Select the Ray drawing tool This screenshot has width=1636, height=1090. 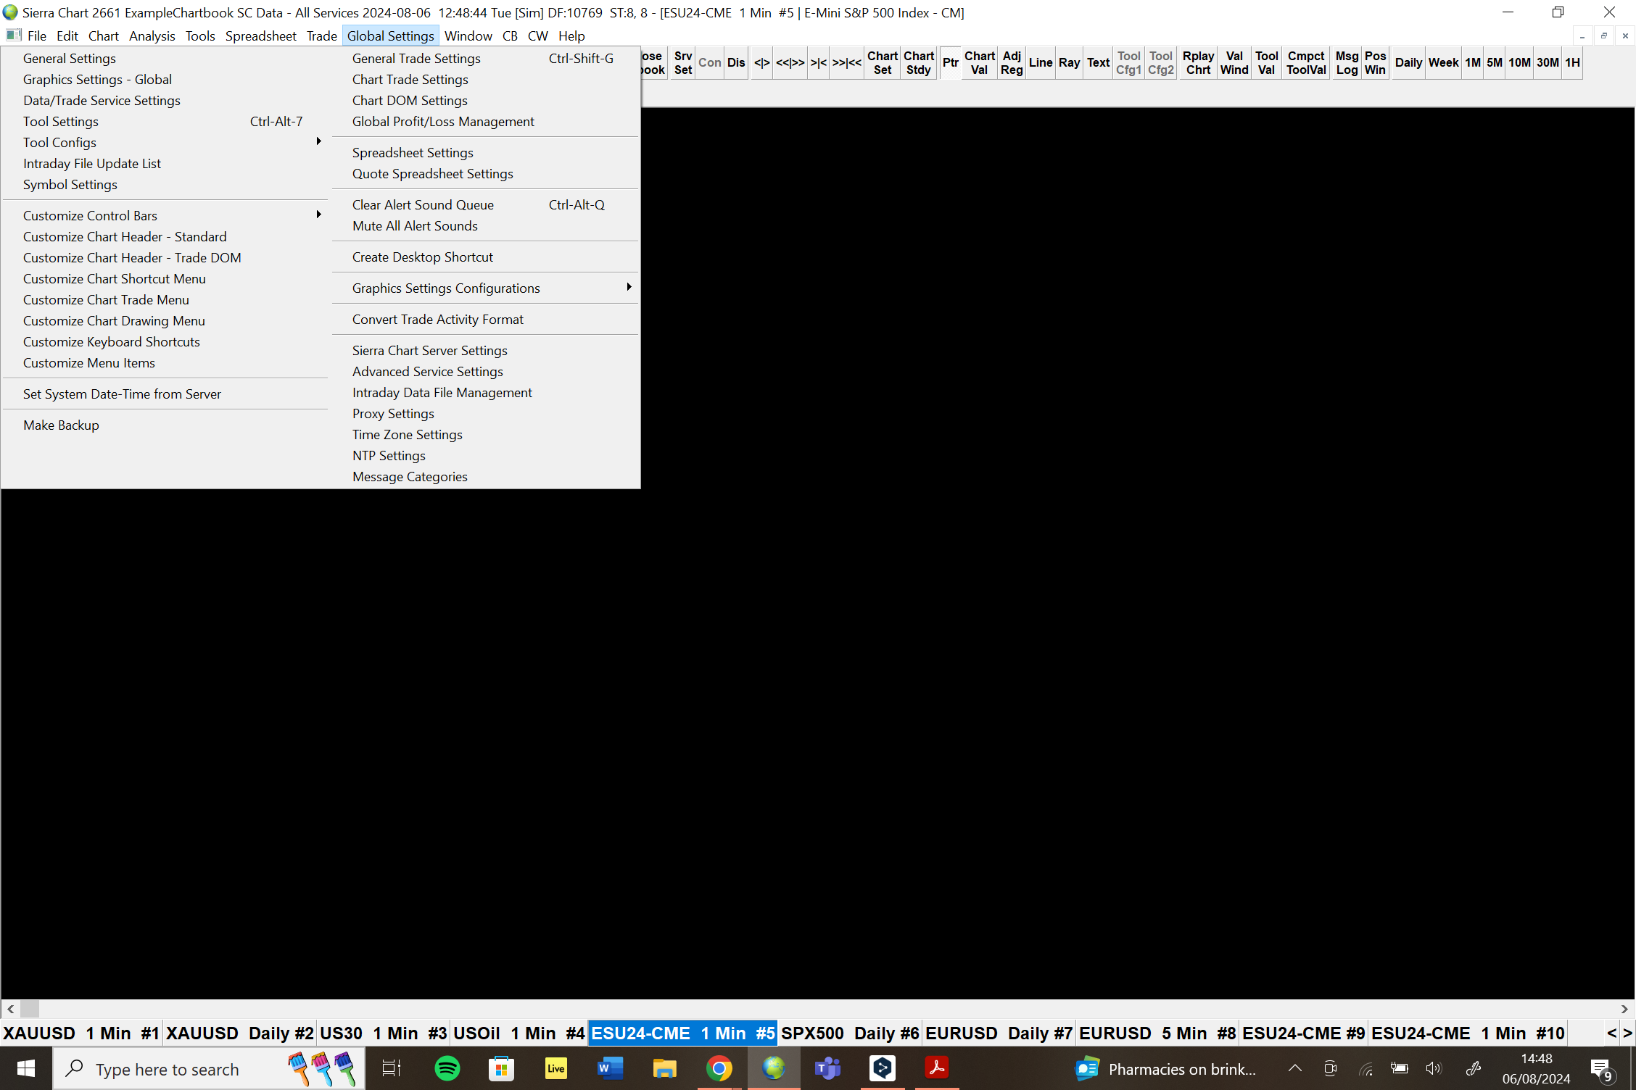[1069, 63]
